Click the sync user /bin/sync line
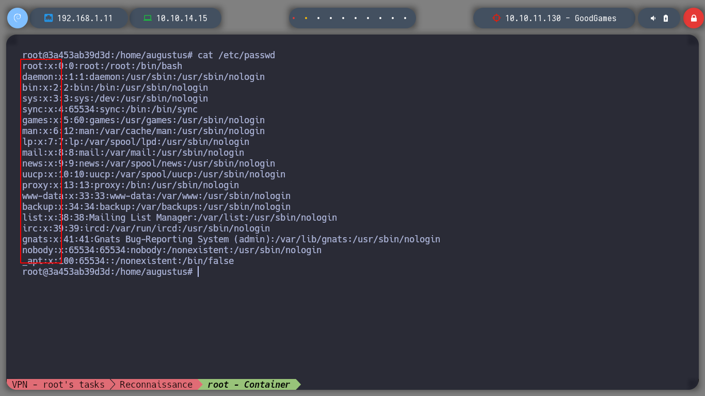The height and width of the screenshot is (396, 705). coord(110,109)
